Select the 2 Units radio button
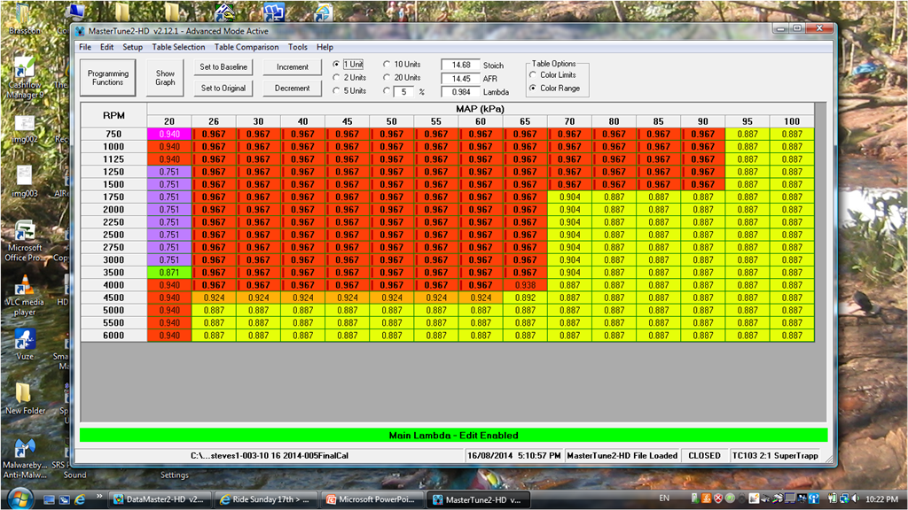The image size is (908, 510). click(336, 78)
